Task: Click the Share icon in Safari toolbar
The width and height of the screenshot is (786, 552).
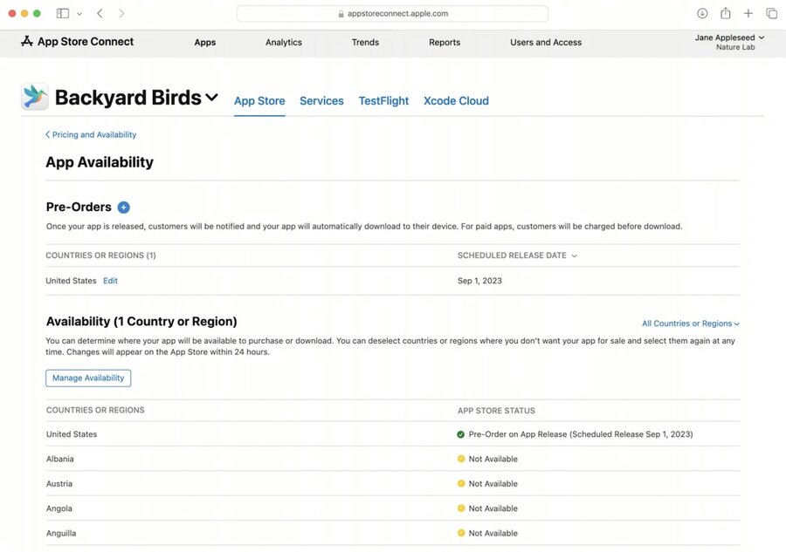Action: (x=726, y=13)
